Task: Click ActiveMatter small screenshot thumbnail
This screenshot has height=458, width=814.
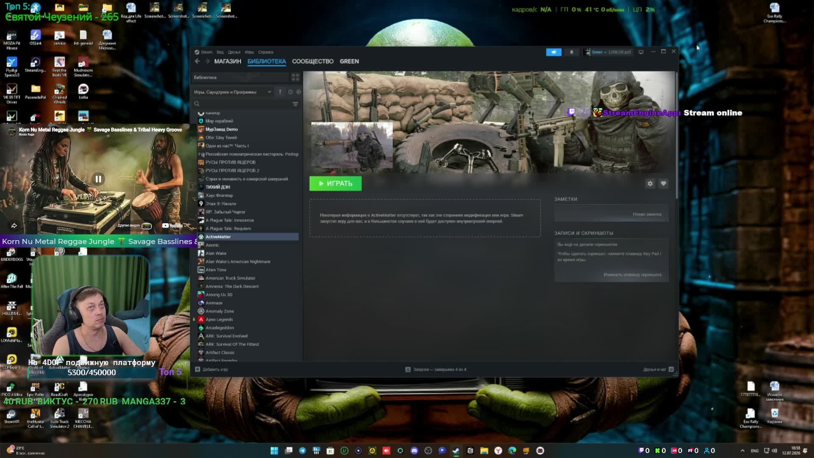Action: point(352,145)
